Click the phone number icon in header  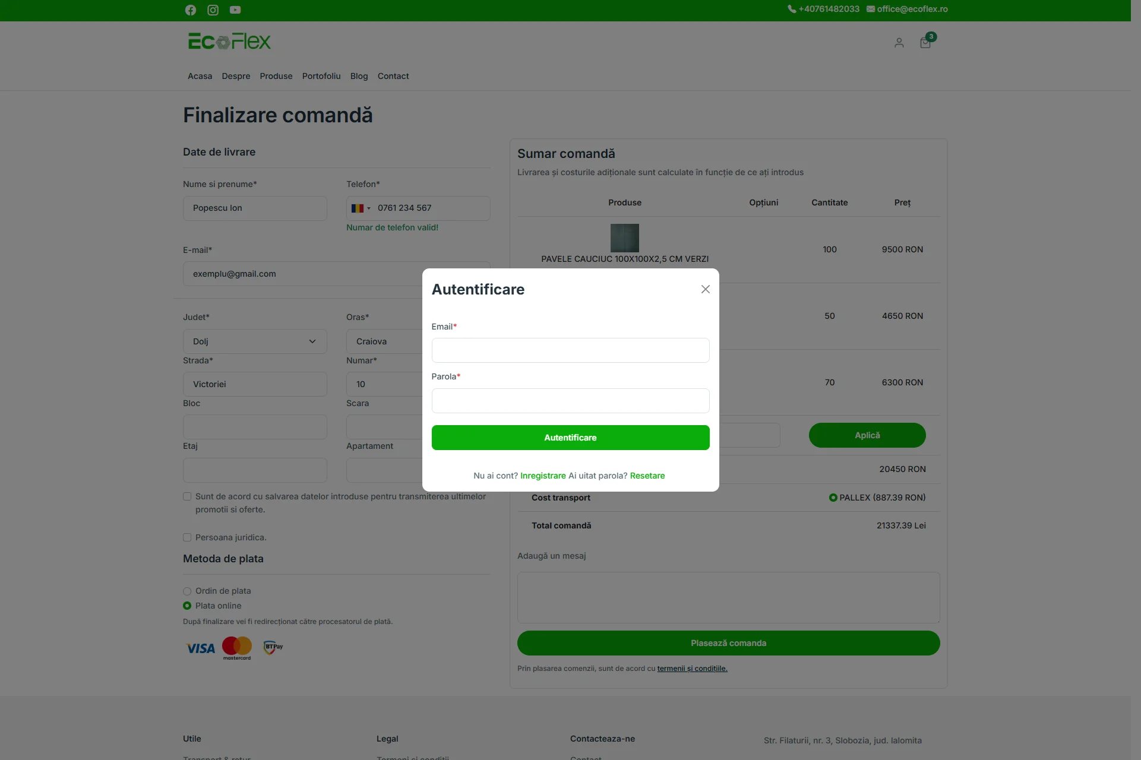click(792, 9)
